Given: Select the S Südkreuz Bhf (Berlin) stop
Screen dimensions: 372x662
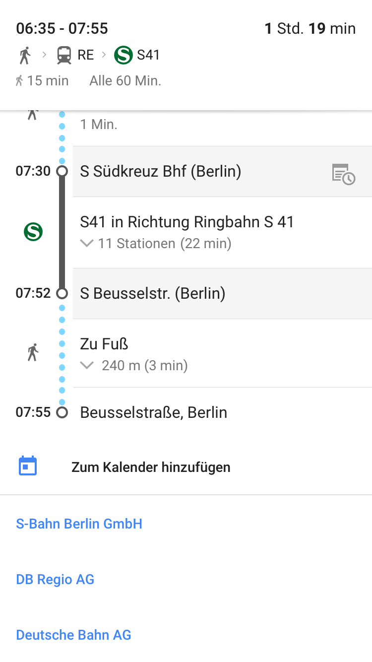Looking at the screenshot, I should pos(161,171).
